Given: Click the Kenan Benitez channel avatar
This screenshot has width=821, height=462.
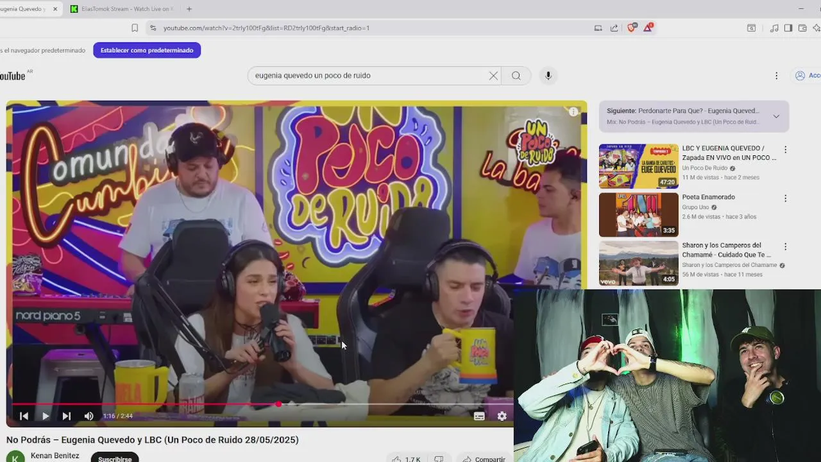Looking at the screenshot, I should [x=15, y=457].
